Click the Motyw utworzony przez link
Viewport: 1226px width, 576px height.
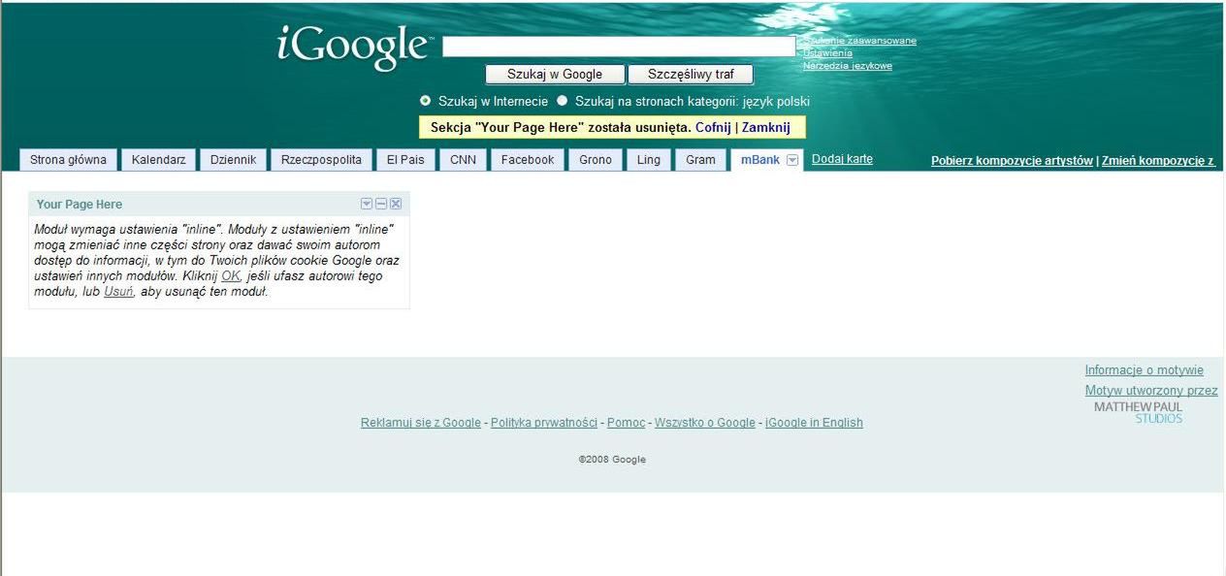click(x=1151, y=391)
